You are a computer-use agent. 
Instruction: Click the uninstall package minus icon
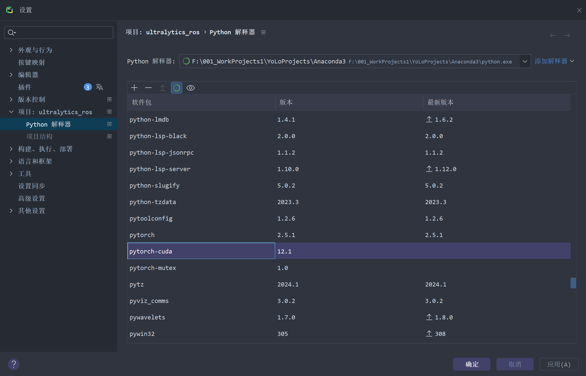(148, 88)
